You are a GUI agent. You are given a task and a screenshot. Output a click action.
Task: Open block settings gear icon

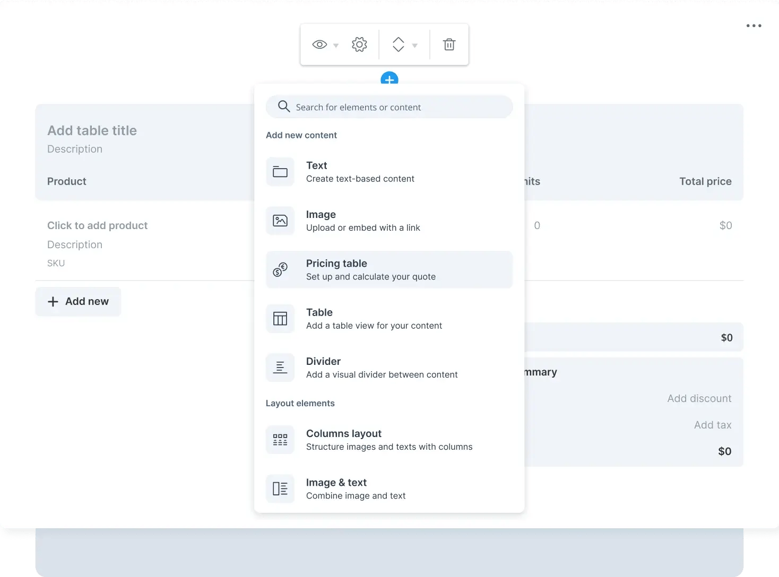tap(359, 45)
